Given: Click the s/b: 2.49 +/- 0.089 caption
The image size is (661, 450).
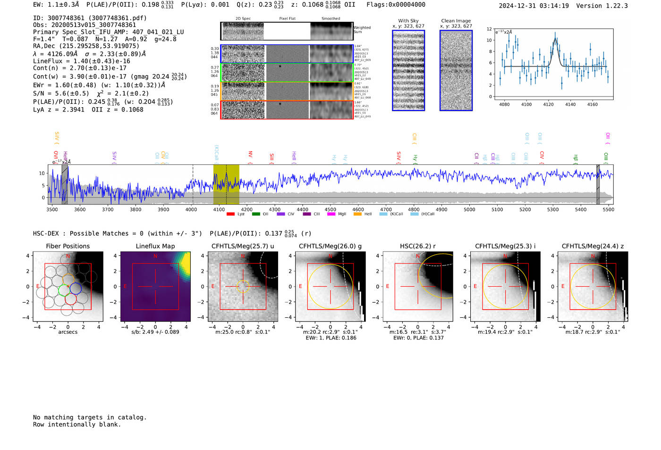Looking at the screenshot, I should pos(155,332).
